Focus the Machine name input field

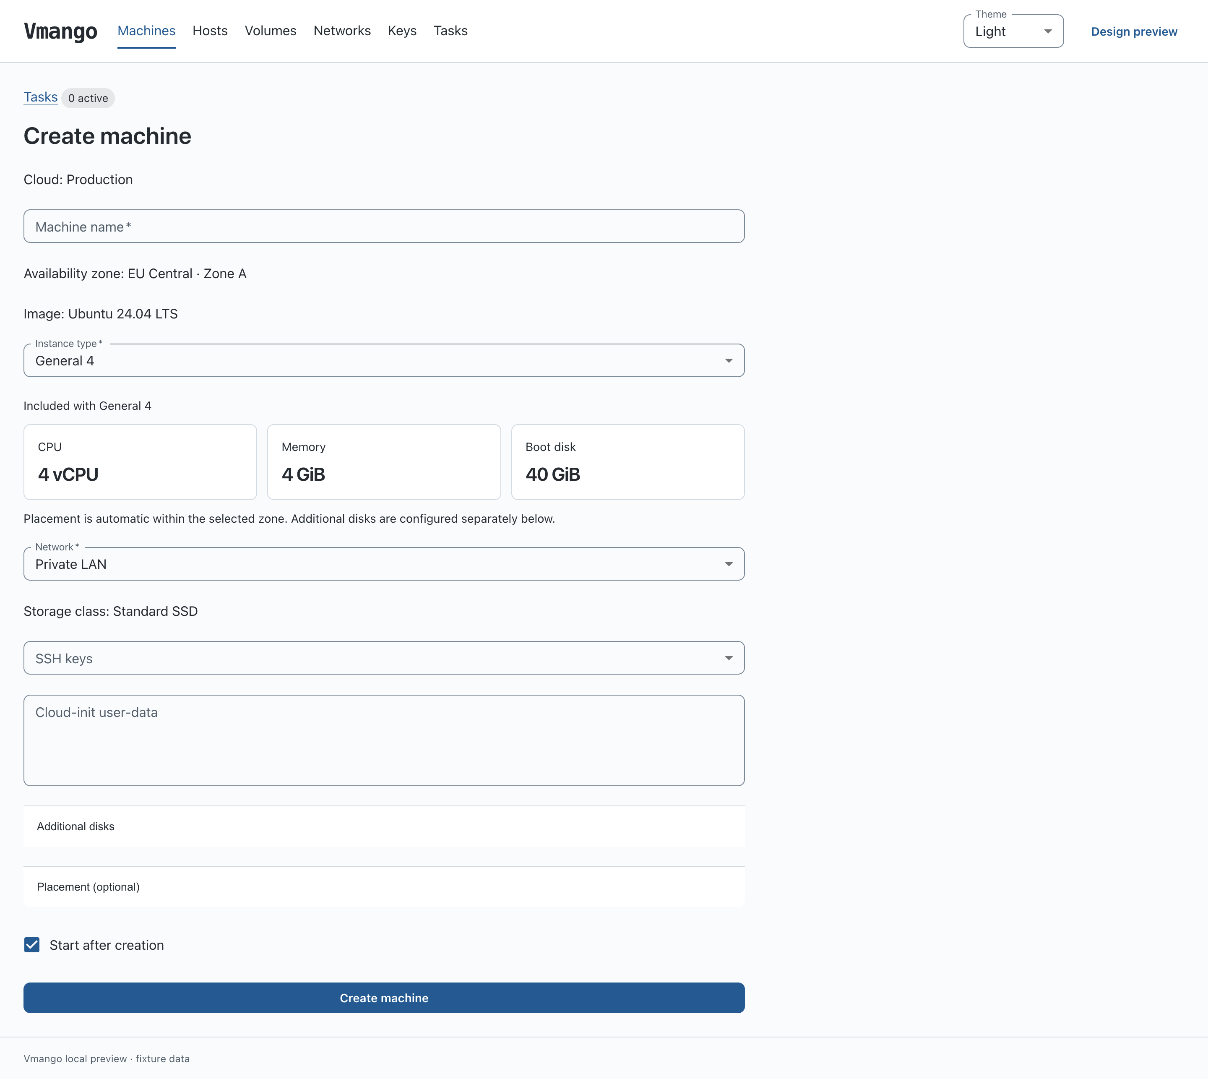click(x=384, y=226)
